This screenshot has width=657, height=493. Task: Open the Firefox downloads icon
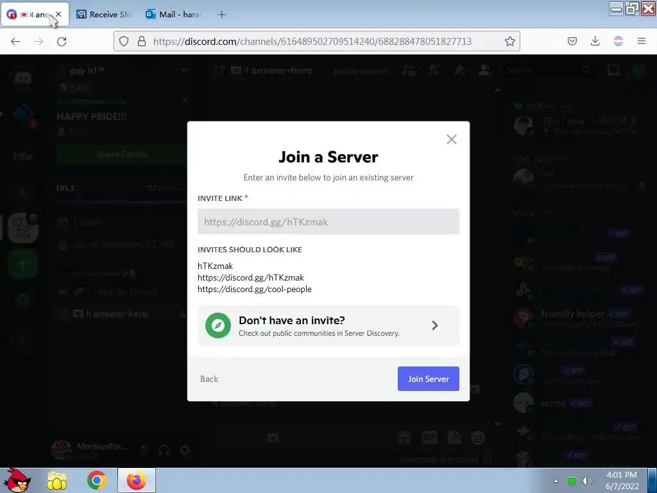[x=595, y=41]
